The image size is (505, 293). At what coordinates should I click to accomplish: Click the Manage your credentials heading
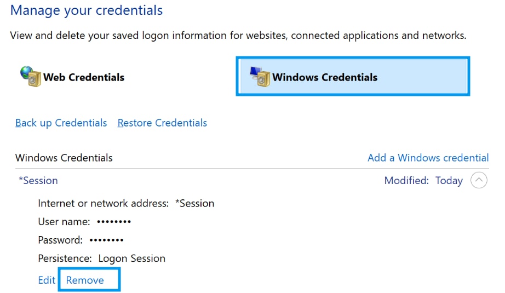pyautogui.click(x=87, y=10)
